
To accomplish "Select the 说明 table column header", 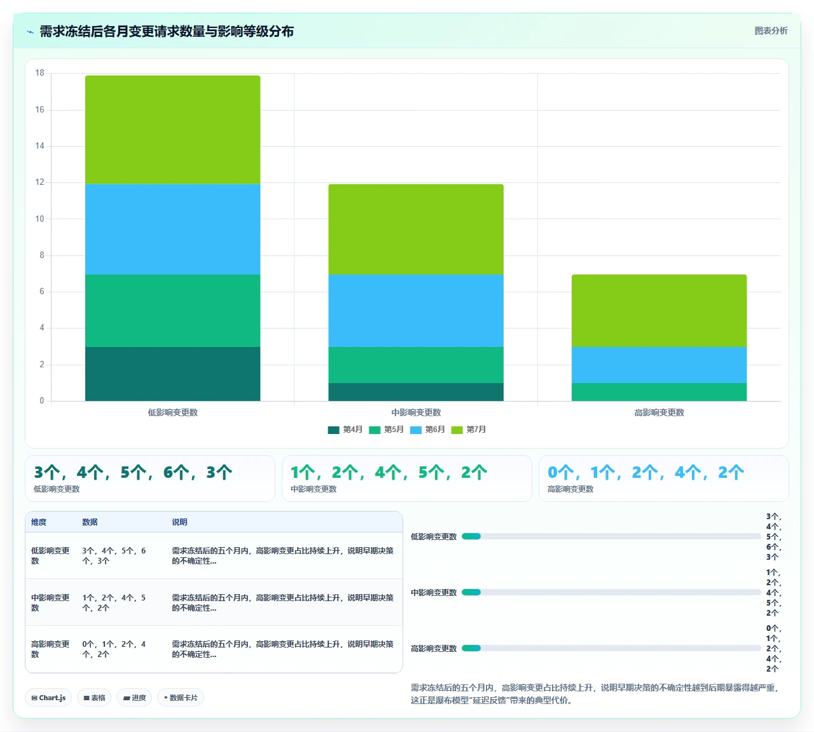I will click(x=179, y=522).
